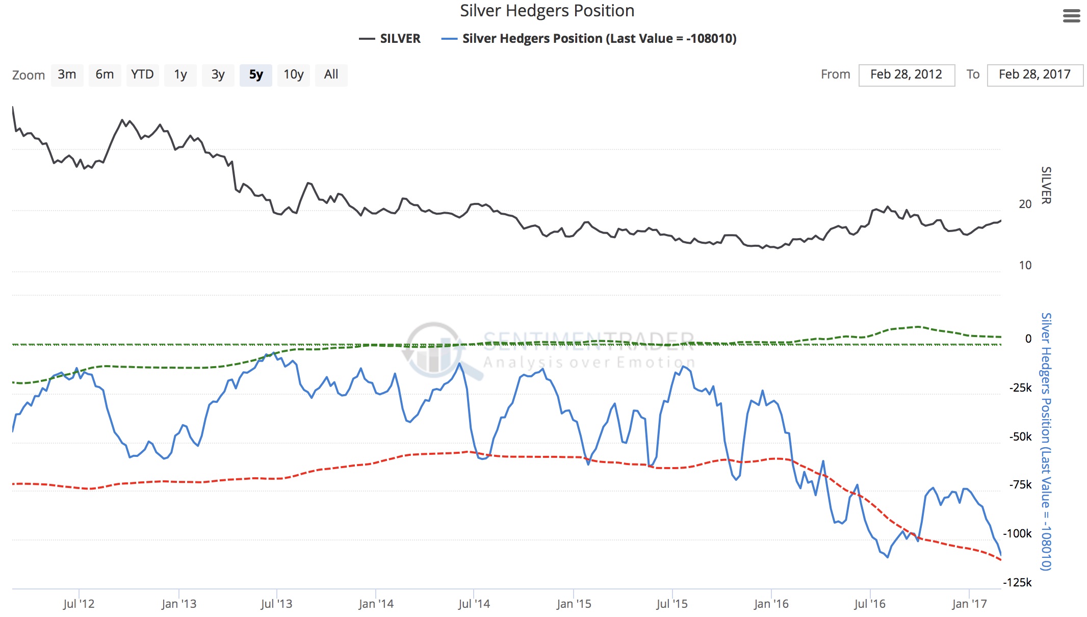Toggle SILVER series in legend
Screen dimensions: 1087x617
(400, 39)
